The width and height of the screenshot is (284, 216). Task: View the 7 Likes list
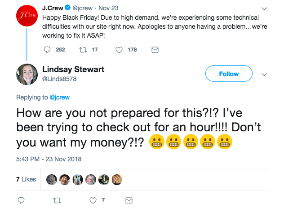[x=26, y=179]
